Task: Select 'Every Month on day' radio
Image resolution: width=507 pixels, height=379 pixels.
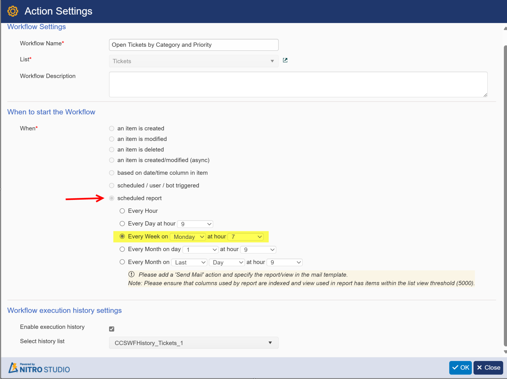Action: (x=122, y=249)
